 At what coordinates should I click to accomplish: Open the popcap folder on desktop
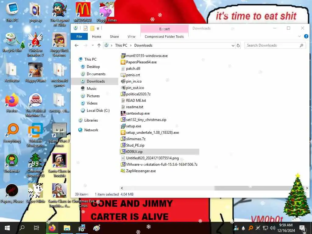tap(35, 12)
